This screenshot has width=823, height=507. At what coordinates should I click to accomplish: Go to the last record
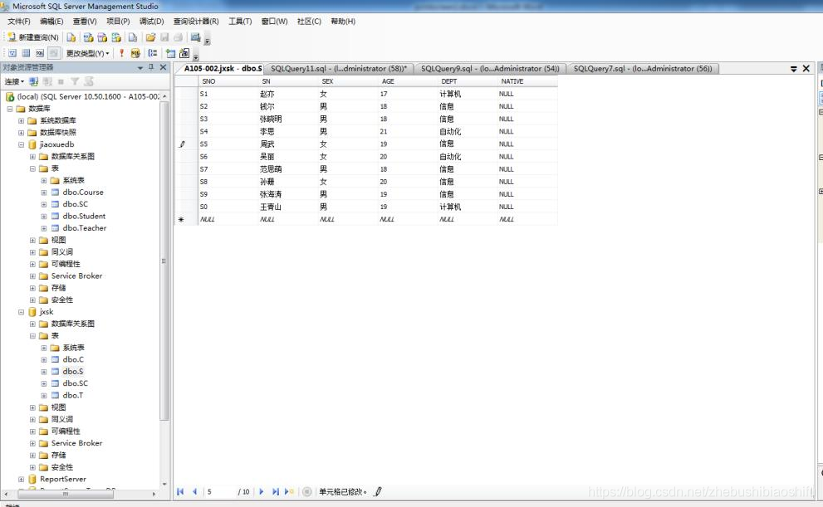tap(275, 492)
